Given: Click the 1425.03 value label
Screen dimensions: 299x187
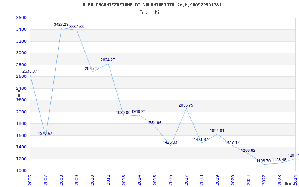Looking at the screenshot, I should pos(170,142).
